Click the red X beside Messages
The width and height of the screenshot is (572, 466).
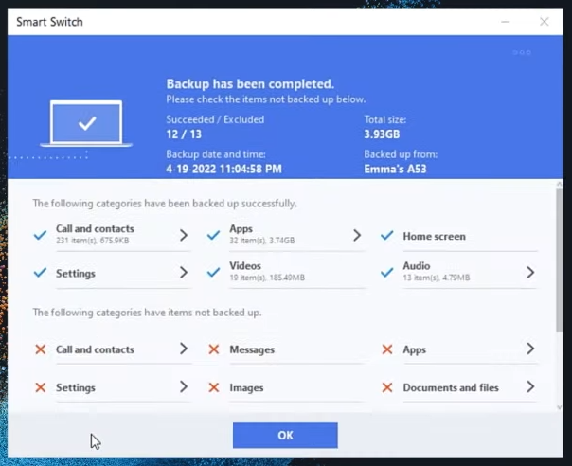pyautogui.click(x=213, y=349)
